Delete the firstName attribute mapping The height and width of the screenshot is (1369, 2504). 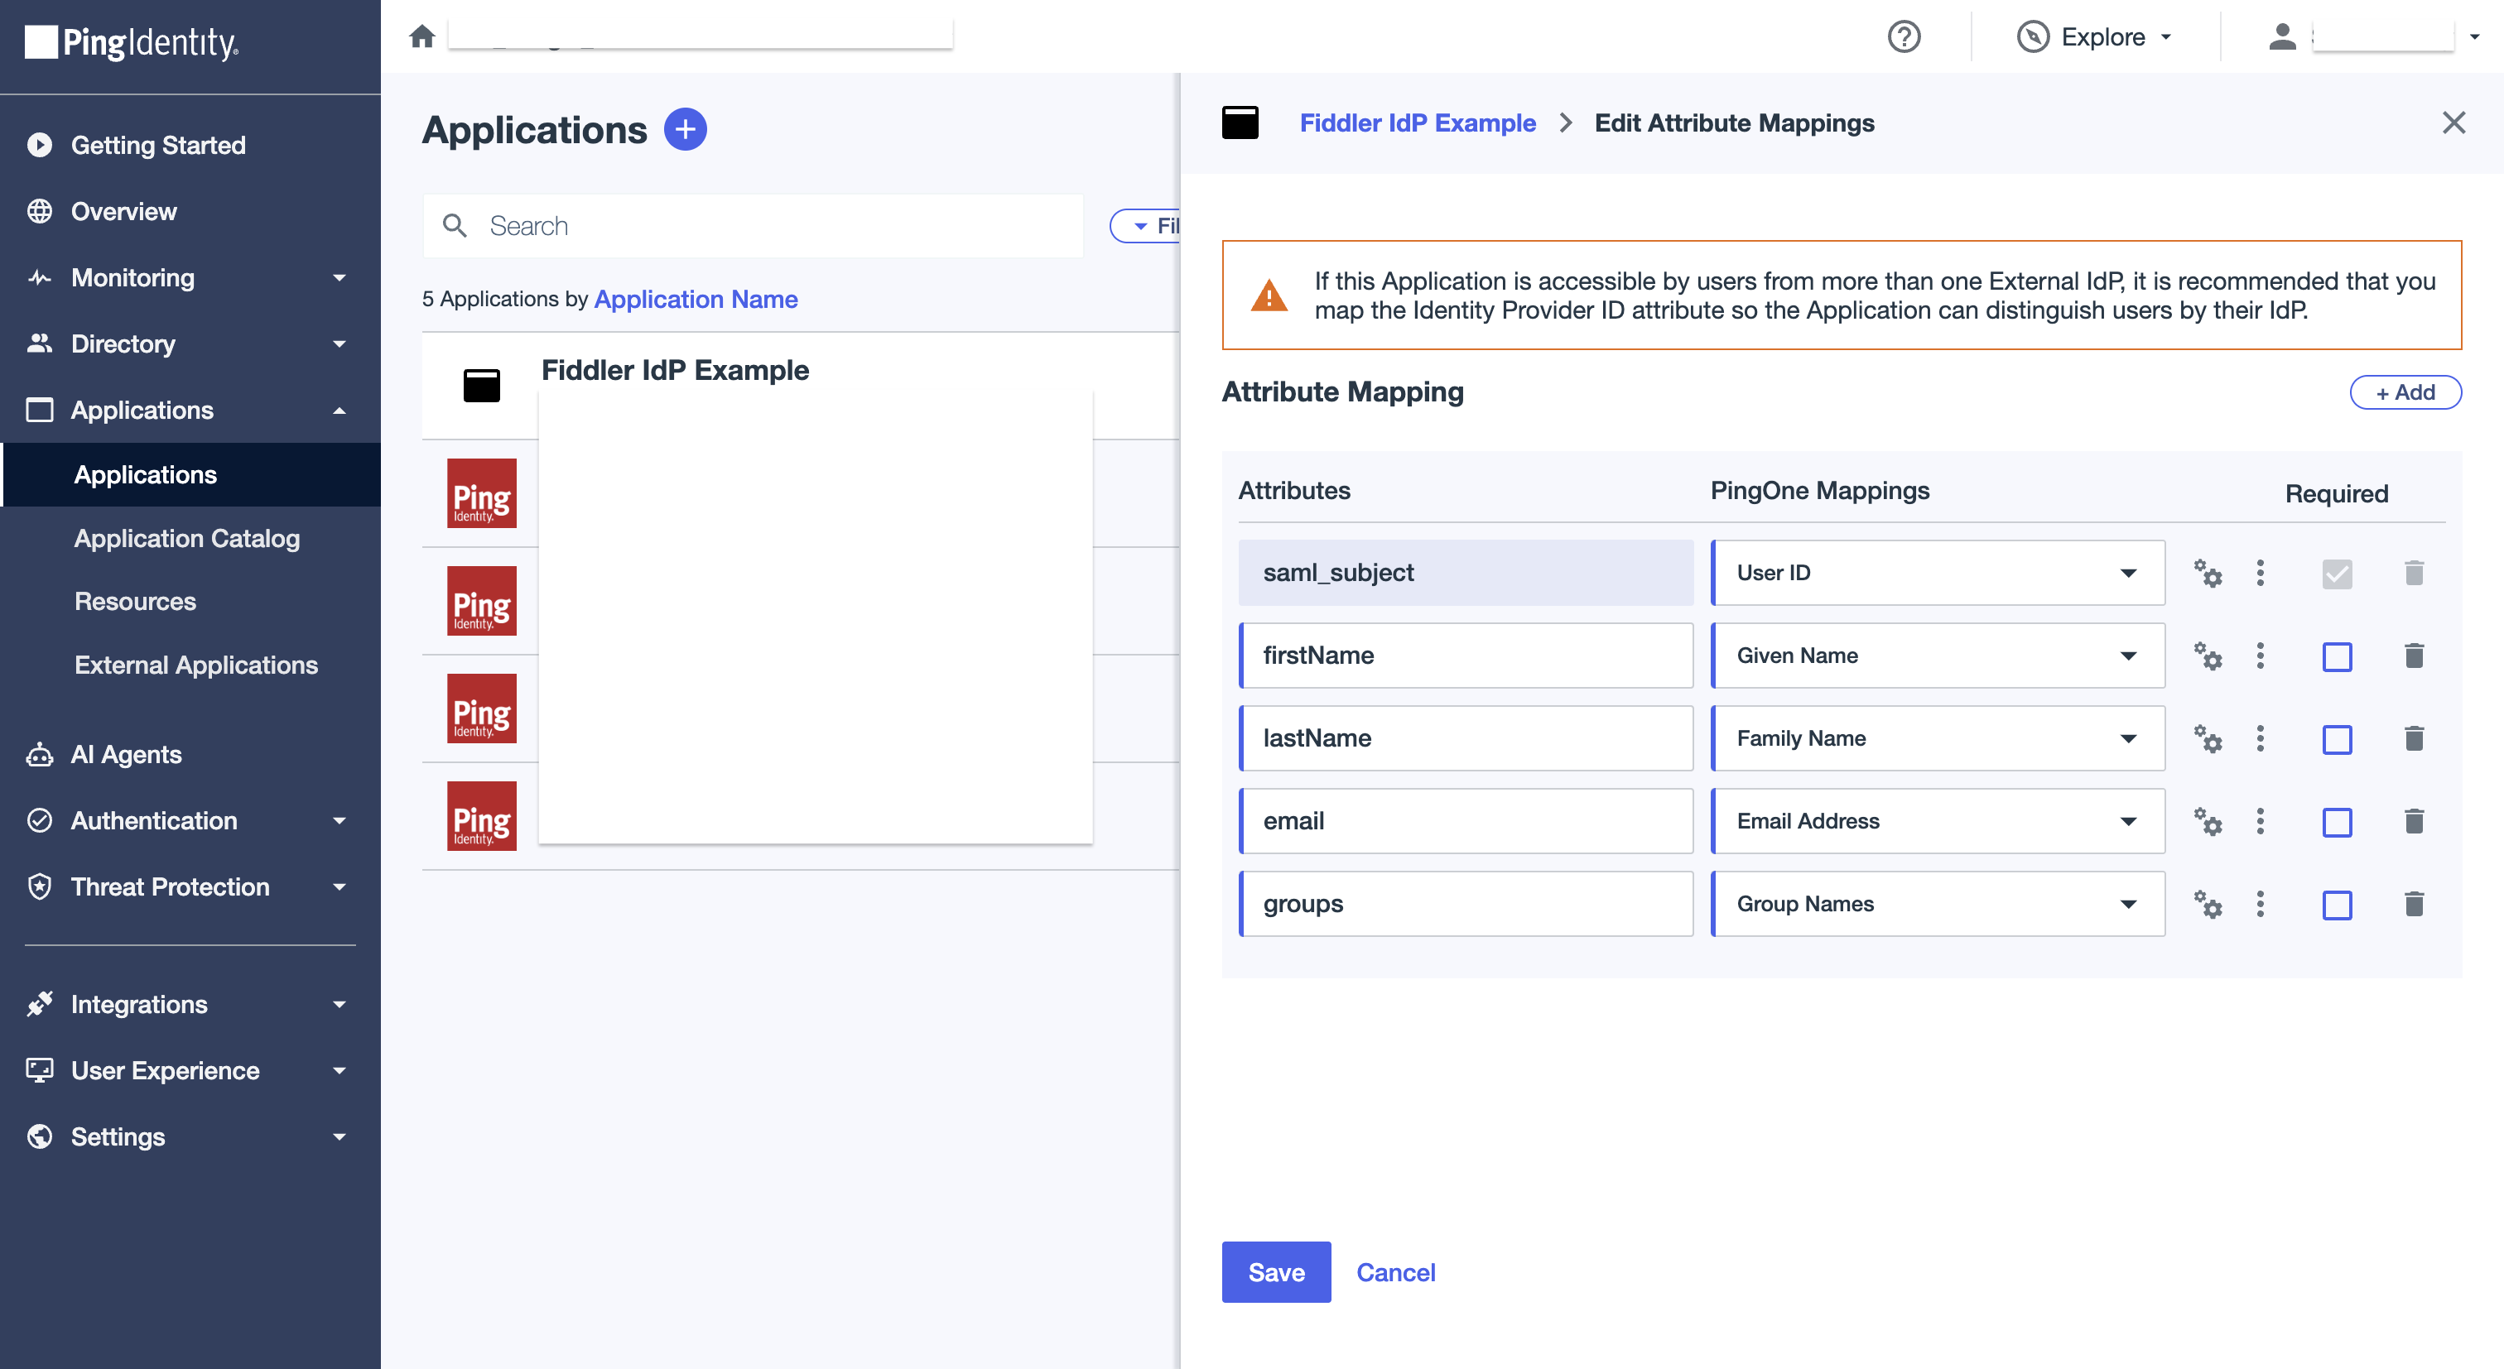pyautogui.click(x=2414, y=656)
